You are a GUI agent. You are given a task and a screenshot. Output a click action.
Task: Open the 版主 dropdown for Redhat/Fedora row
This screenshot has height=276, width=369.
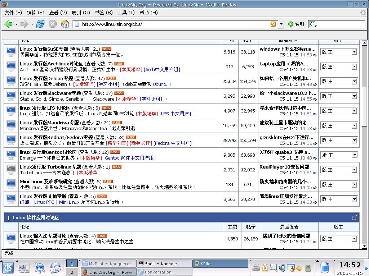339,141
